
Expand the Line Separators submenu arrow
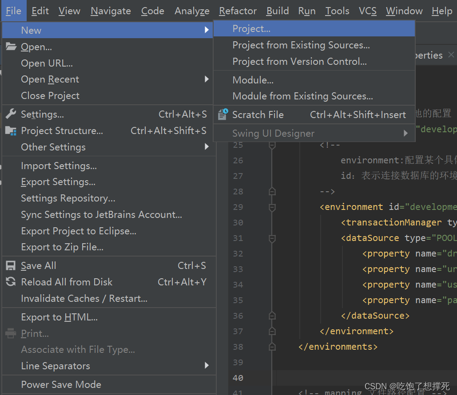tap(207, 365)
